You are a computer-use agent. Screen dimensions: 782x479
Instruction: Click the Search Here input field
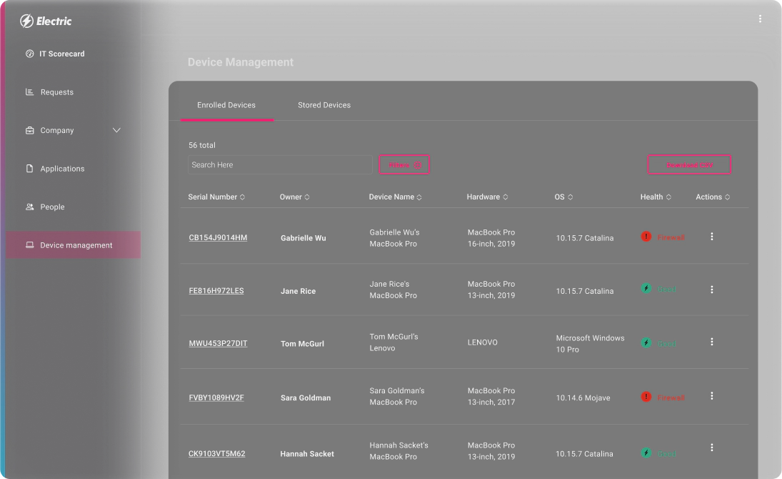tap(280, 164)
